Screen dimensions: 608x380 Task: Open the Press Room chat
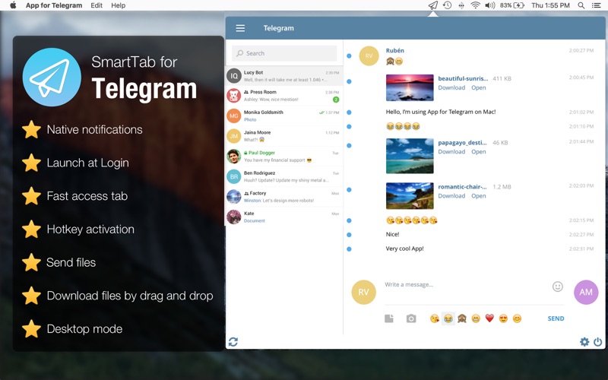tap(283, 96)
